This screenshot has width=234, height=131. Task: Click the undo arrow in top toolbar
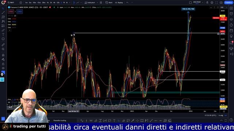tap(127, 3)
